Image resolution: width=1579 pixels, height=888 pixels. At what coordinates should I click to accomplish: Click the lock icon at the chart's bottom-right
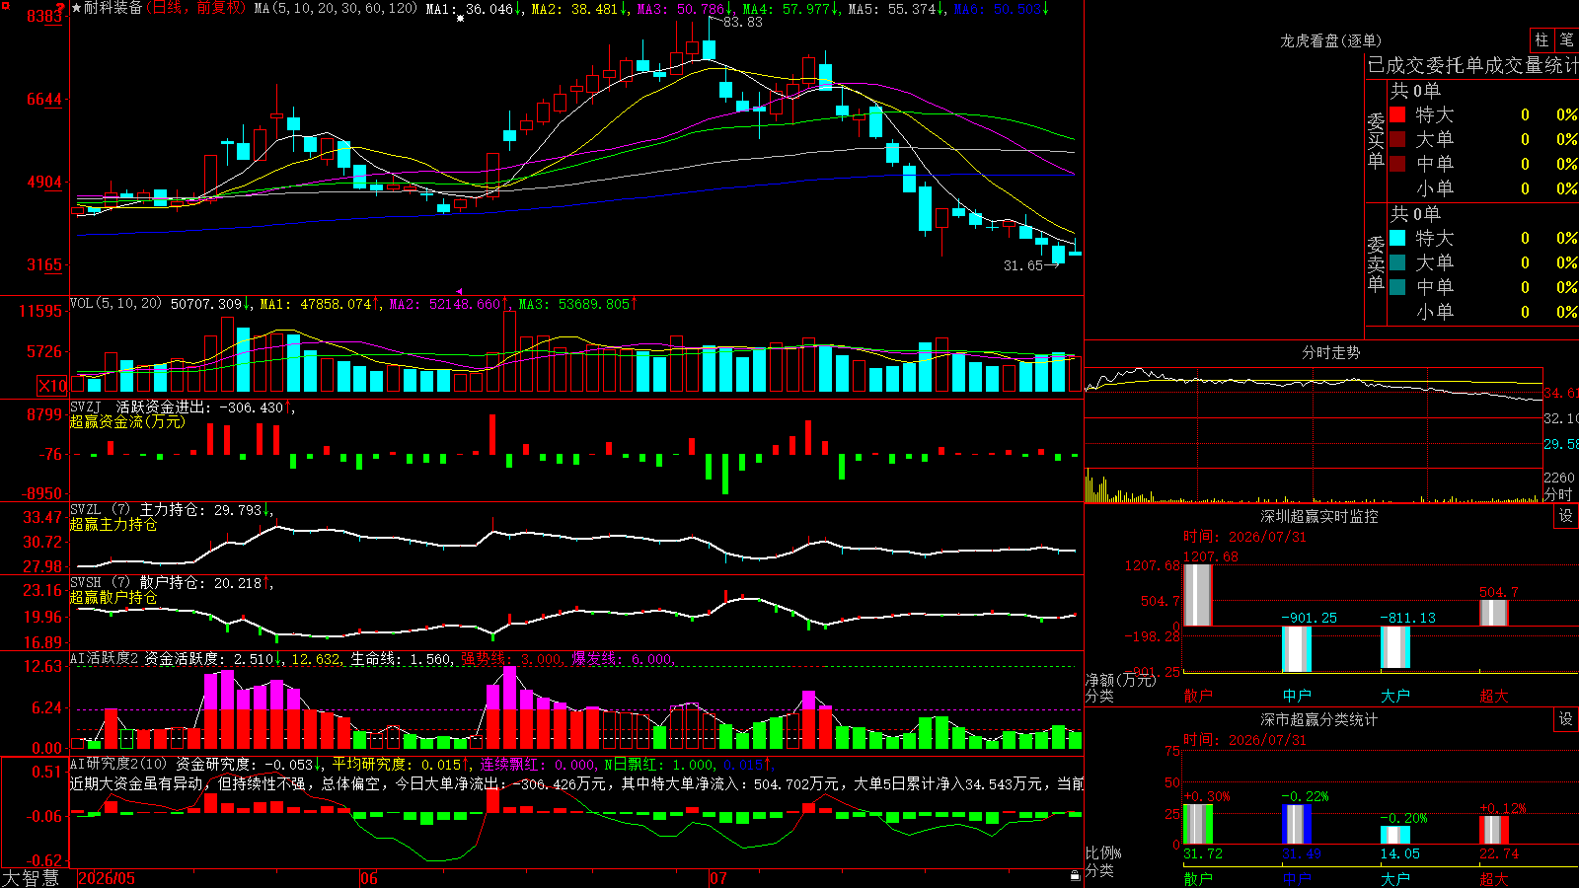coord(1075,875)
